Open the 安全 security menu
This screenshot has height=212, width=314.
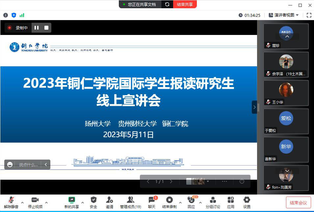(x=93, y=202)
